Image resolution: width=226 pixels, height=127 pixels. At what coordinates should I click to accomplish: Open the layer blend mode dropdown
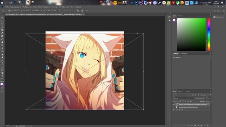[x=184, y=98]
